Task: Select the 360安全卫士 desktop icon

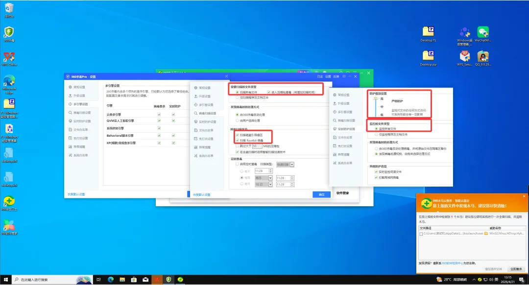Action: 9,203
